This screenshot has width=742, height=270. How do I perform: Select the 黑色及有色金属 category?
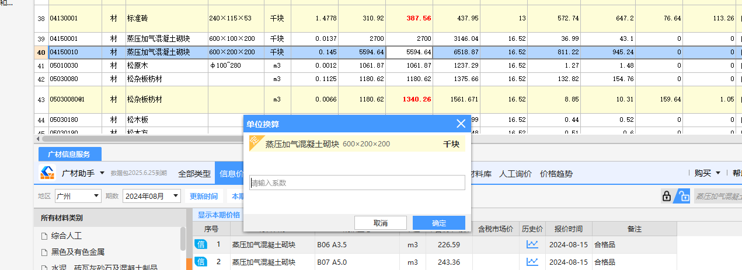tap(78, 252)
